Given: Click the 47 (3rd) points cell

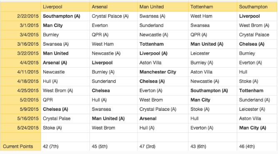Looking at the screenshot, I should (163, 147).
